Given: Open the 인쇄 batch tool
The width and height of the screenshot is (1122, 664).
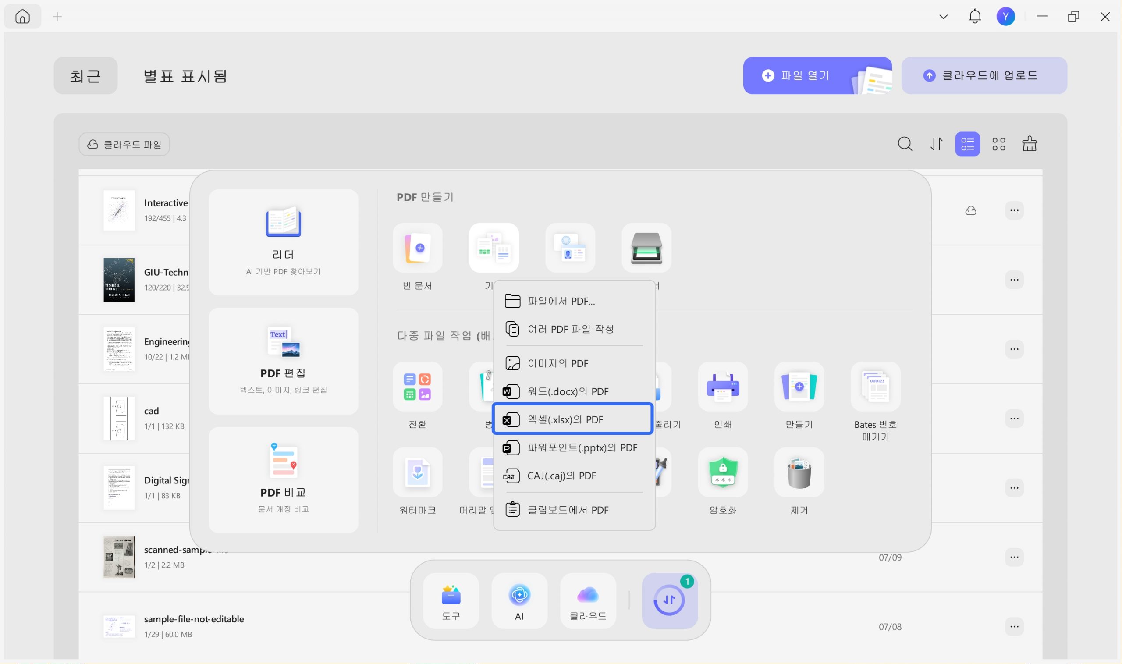Looking at the screenshot, I should (723, 387).
